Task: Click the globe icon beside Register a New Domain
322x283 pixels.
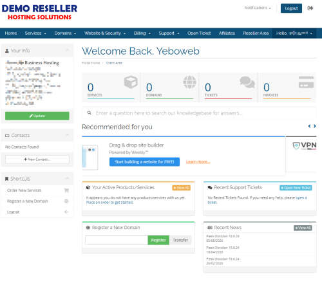Action: 66,201
